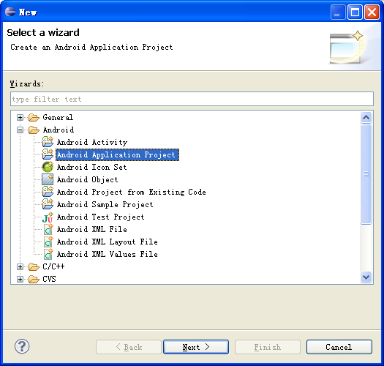Select Android Test Project entry
Image resolution: width=384 pixels, height=366 pixels.
click(x=101, y=217)
